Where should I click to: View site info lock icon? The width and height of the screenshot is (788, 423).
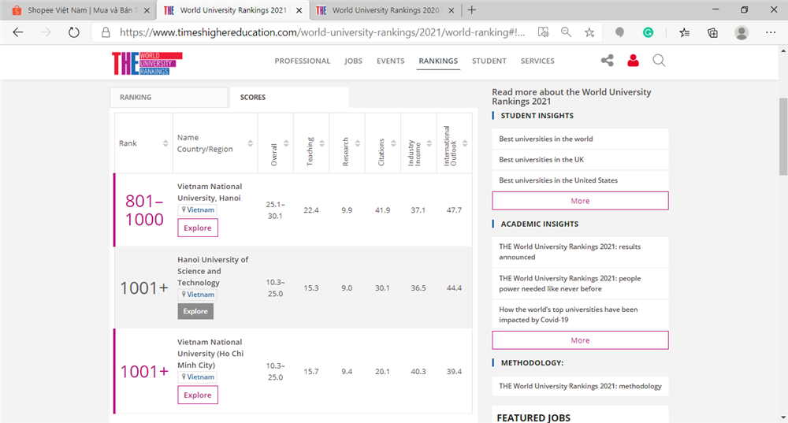point(106,32)
